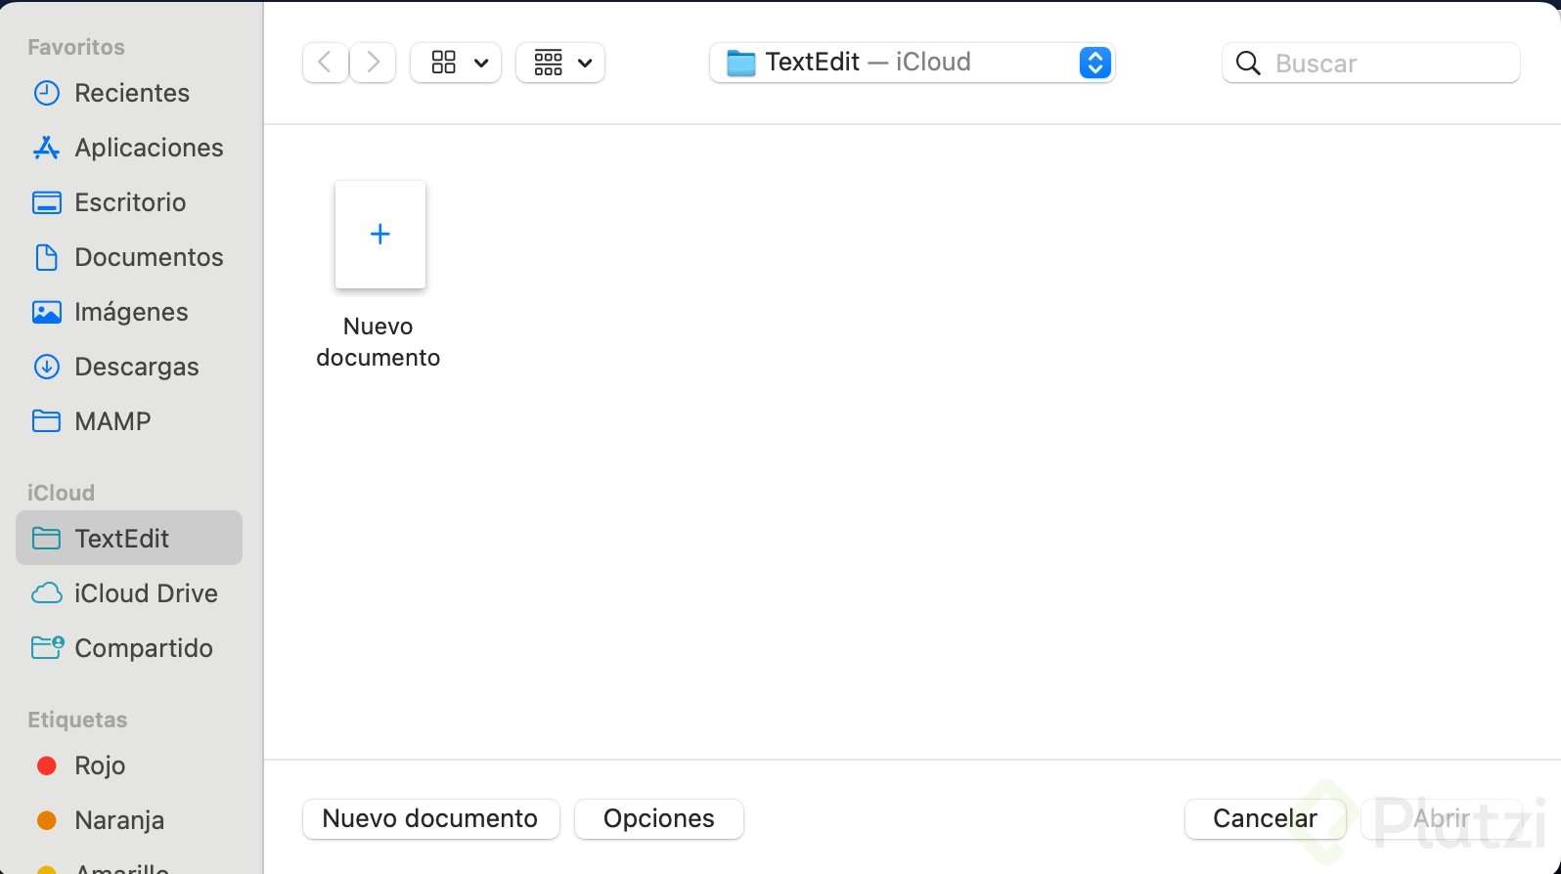Open iCloud Drive in the sidebar

(129, 593)
